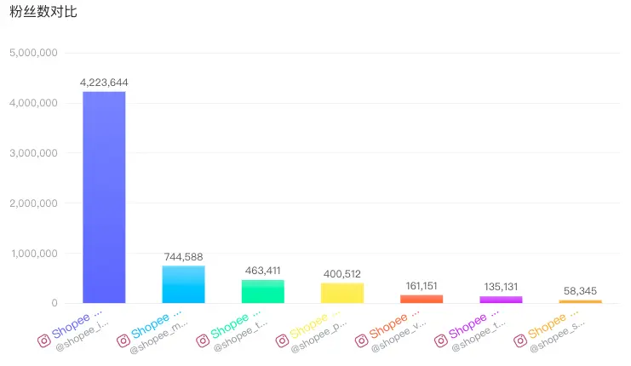Select the cyan 744,588 bar
The width and height of the screenshot is (631, 366).
tap(183, 284)
